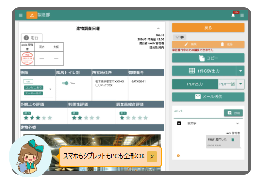Click the orange warning triangle logo

pyautogui.click(x=32, y=15)
